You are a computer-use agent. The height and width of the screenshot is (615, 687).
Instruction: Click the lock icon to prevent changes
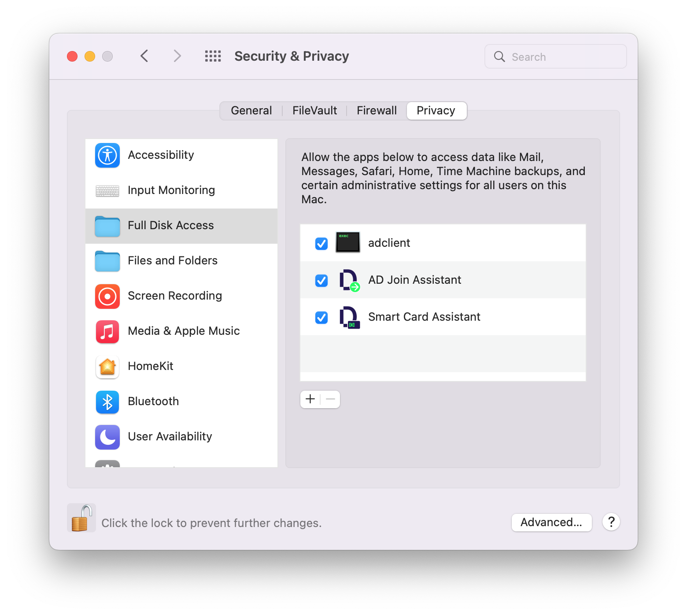[x=81, y=518]
